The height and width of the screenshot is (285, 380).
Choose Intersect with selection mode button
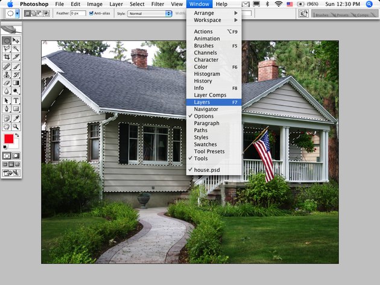pyautogui.click(x=46, y=13)
